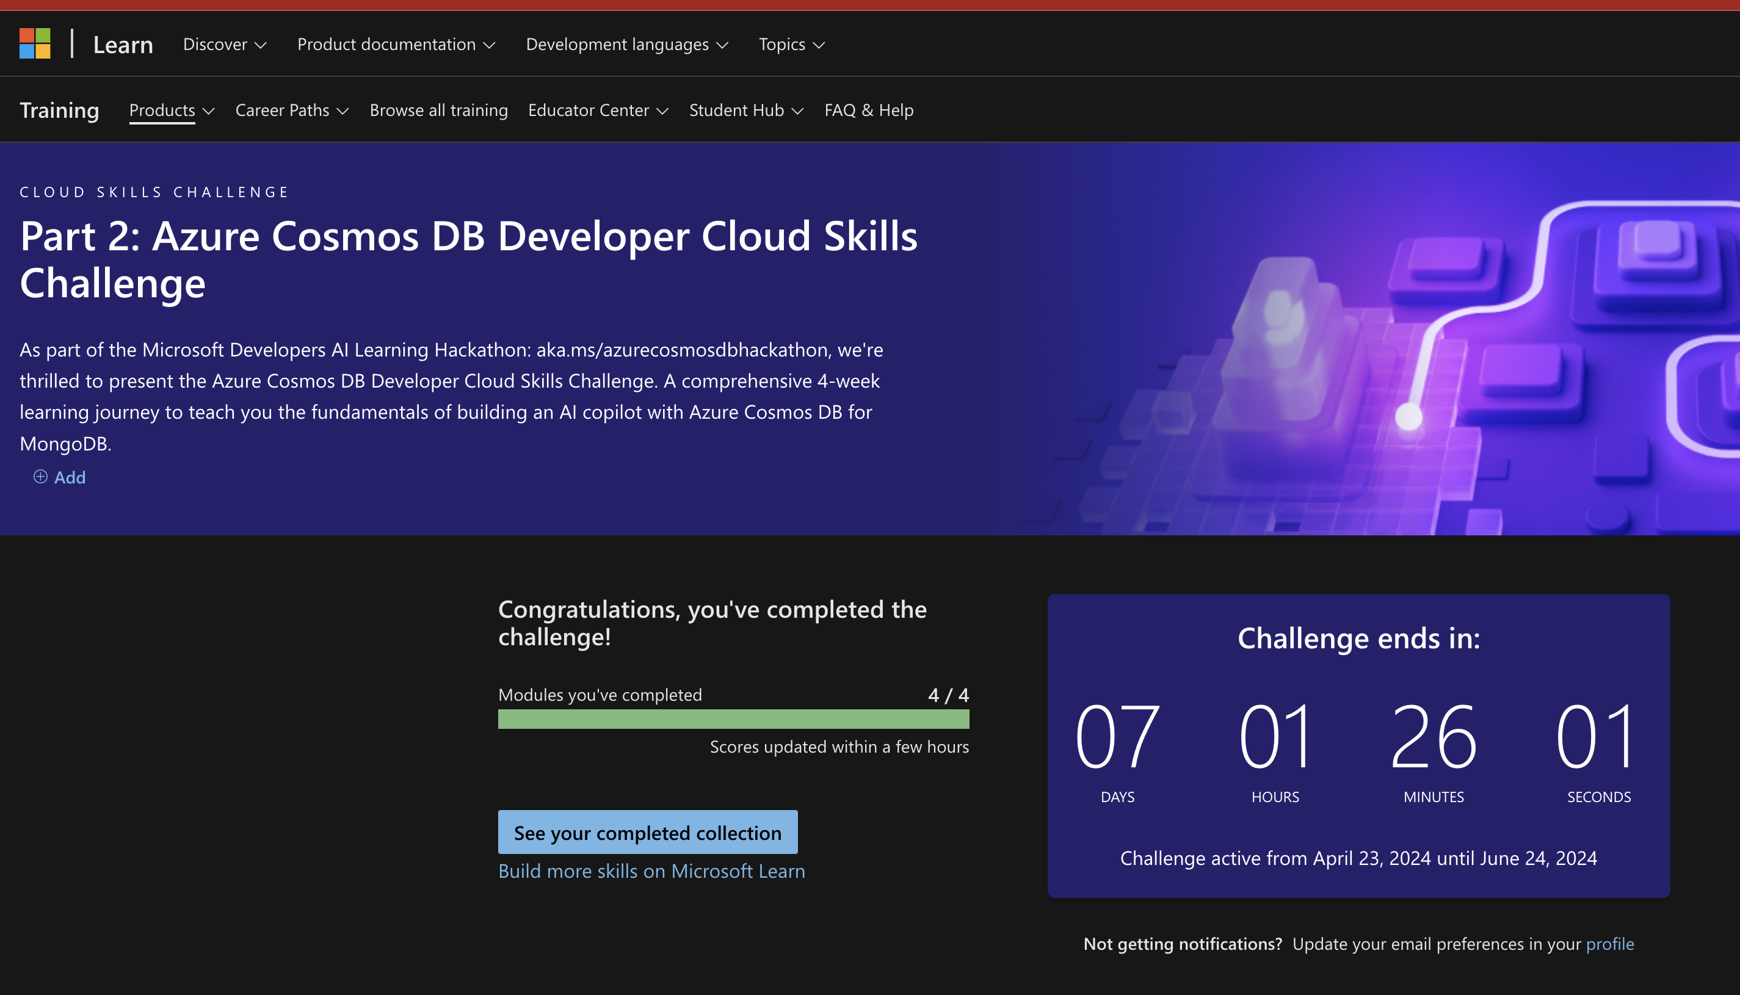Expand the Career Paths menu
The height and width of the screenshot is (995, 1740).
click(x=292, y=110)
